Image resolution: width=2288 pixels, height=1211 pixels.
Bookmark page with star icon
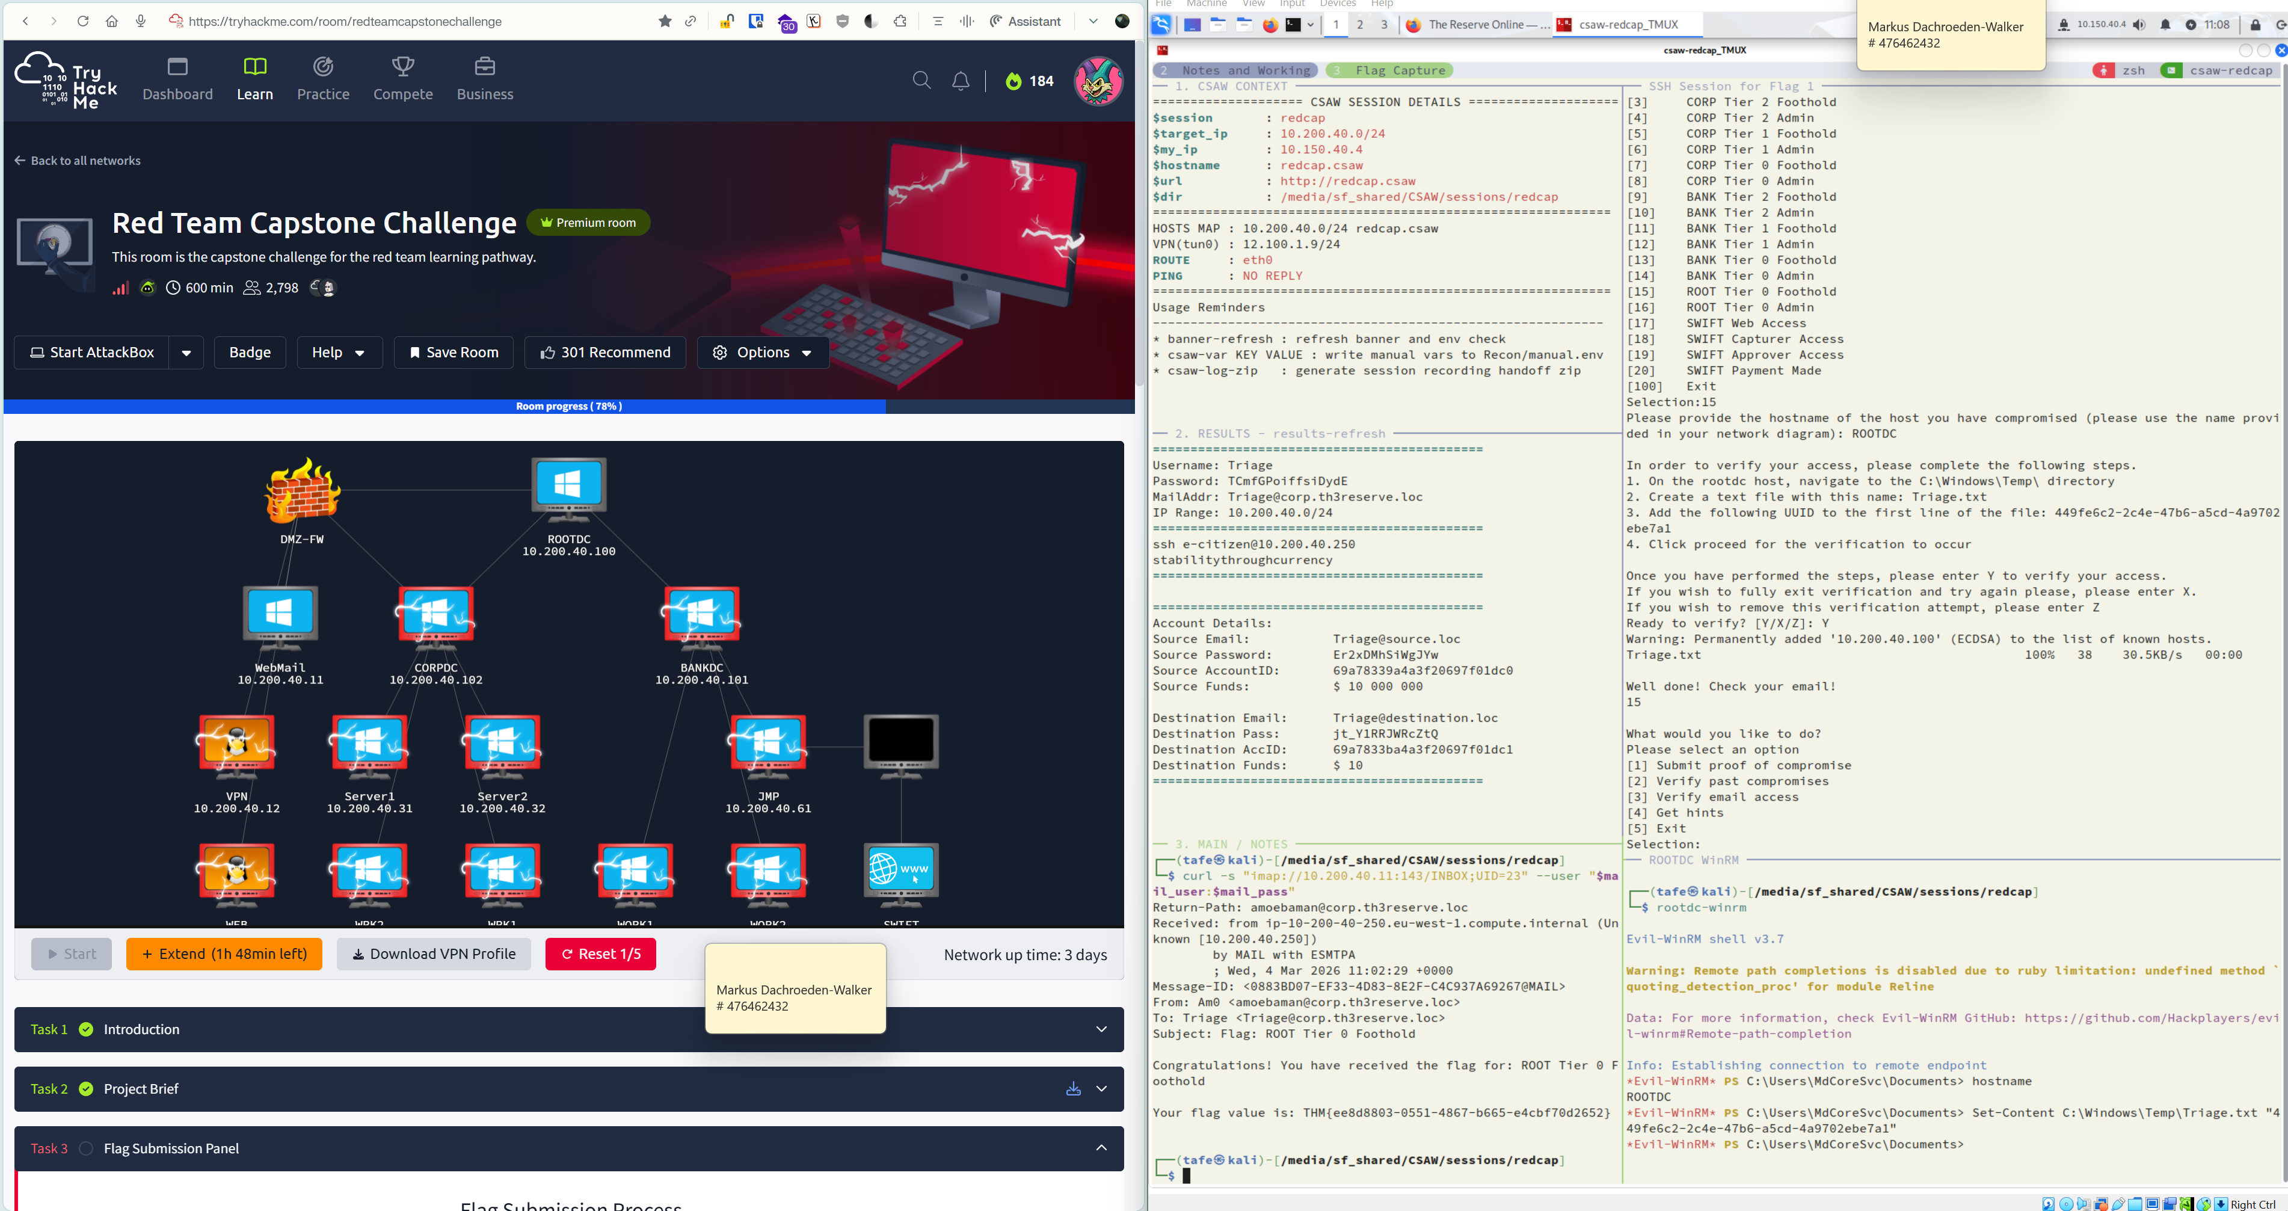[x=665, y=21]
